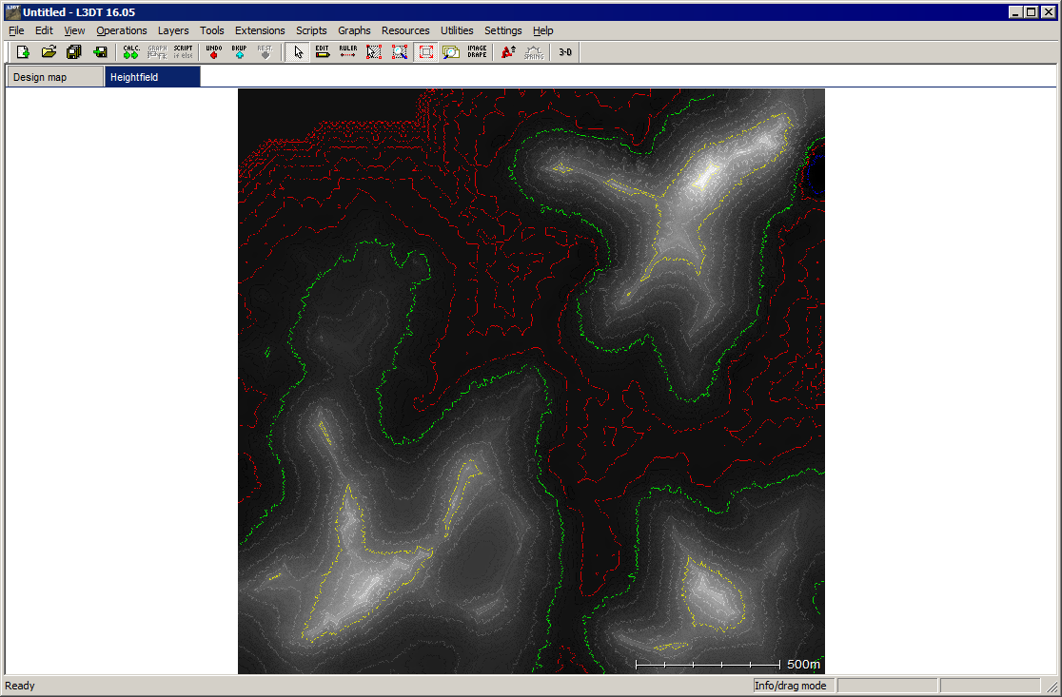Click the 500m scale bar on map
Image resolution: width=1062 pixels, height=697 pixels.
pyautogui.click(x=728, y=665)
